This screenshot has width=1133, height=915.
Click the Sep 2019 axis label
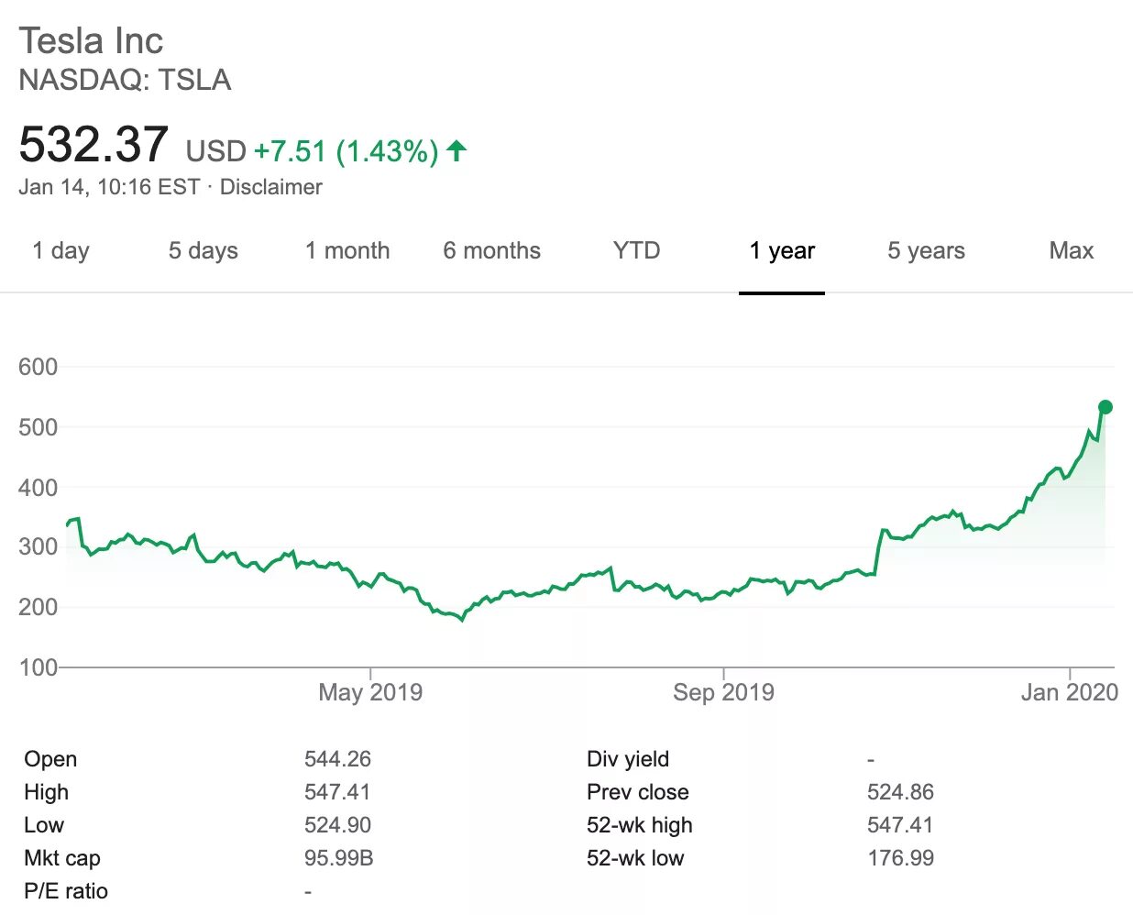point(723,692)
